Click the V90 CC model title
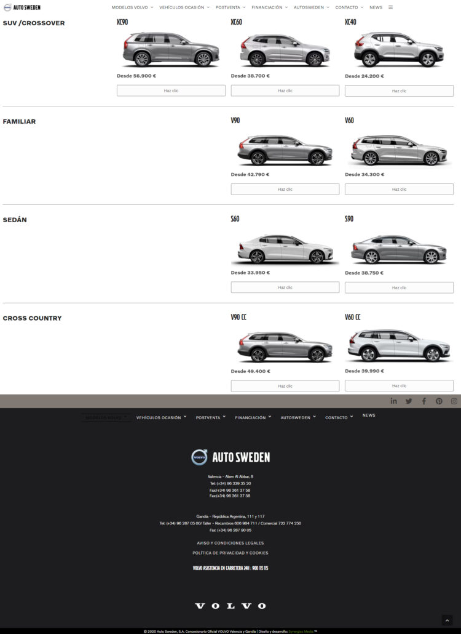The width and height of the screenshot is (461, 634). pos(238,317)
